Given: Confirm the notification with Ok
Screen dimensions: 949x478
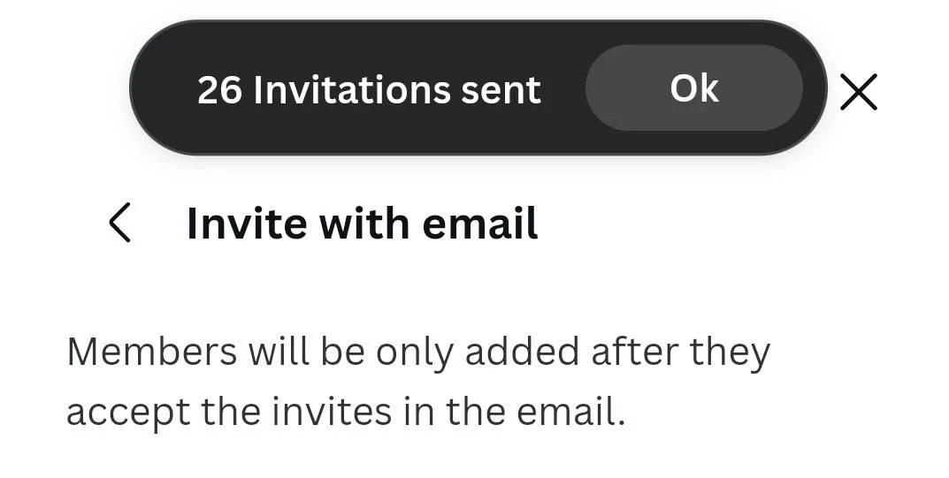Looking at the screenshot, I should click(694, 88).
